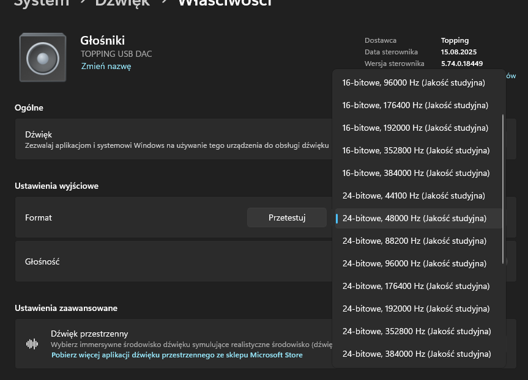Click the selected 24-bitowe, 48000 Hz entry
Screen dimensions: 528x380
pyautogui.click(x=414, y=218)
